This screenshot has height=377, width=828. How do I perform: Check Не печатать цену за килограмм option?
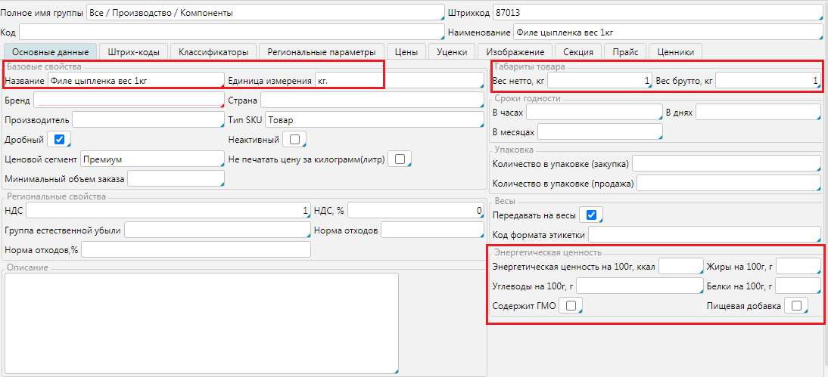[399, 158]
